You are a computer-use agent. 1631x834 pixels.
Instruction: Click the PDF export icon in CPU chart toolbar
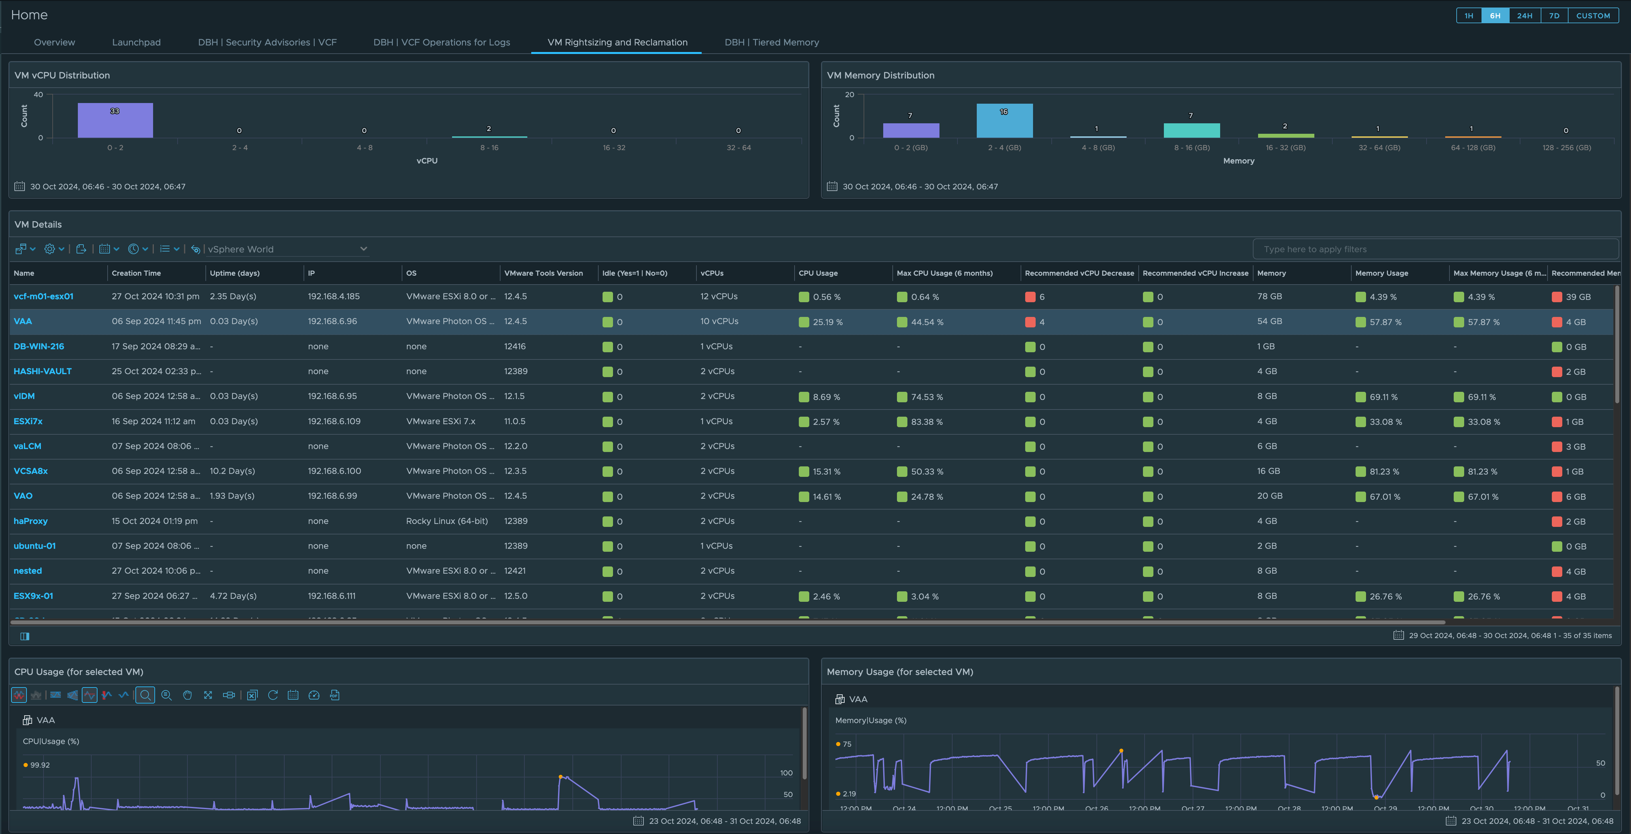click(335, 695)
